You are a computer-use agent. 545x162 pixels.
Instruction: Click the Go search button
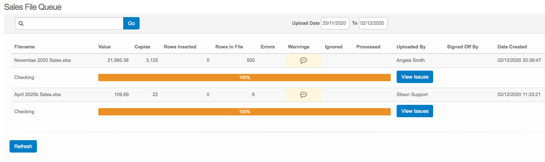(x=131, y=23)
